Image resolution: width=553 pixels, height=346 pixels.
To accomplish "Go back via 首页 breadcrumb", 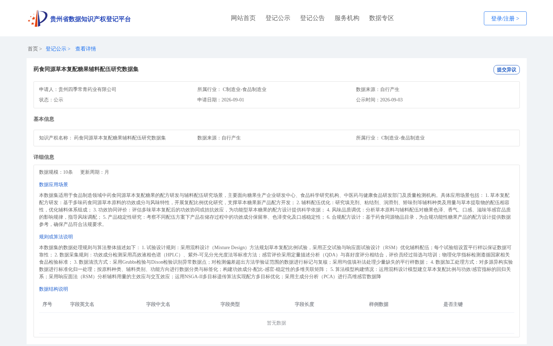I will pyautogui.click(x=33, y=49).
